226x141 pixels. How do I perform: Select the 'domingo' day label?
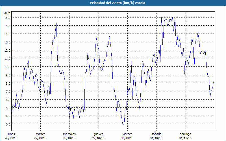point(185,134)
